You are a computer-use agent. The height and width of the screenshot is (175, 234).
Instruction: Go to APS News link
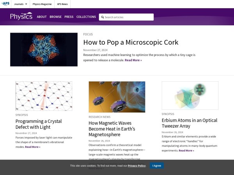64,4
